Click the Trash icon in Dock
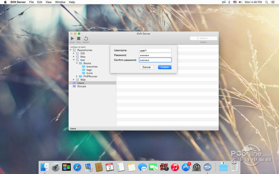This screenshot has height=174, width=279. pos(234,167)
